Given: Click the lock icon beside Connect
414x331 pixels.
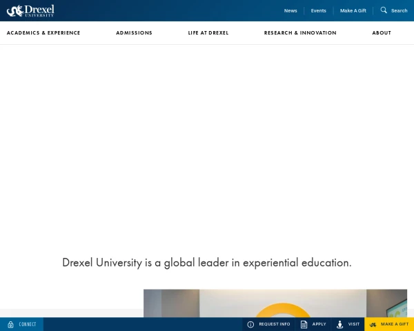Looking at the screenshot, I should pyautogui.click(x=10, y=324).
